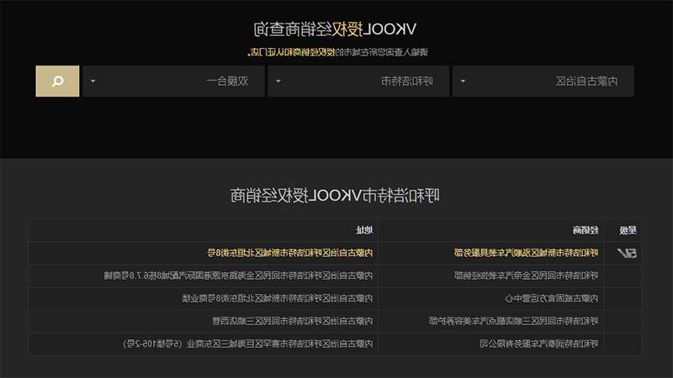Viewport: 673px width, 378px height.
Task: Open the 内蒙古自治区 province dropdown
Action: click(x=543, y=81)
